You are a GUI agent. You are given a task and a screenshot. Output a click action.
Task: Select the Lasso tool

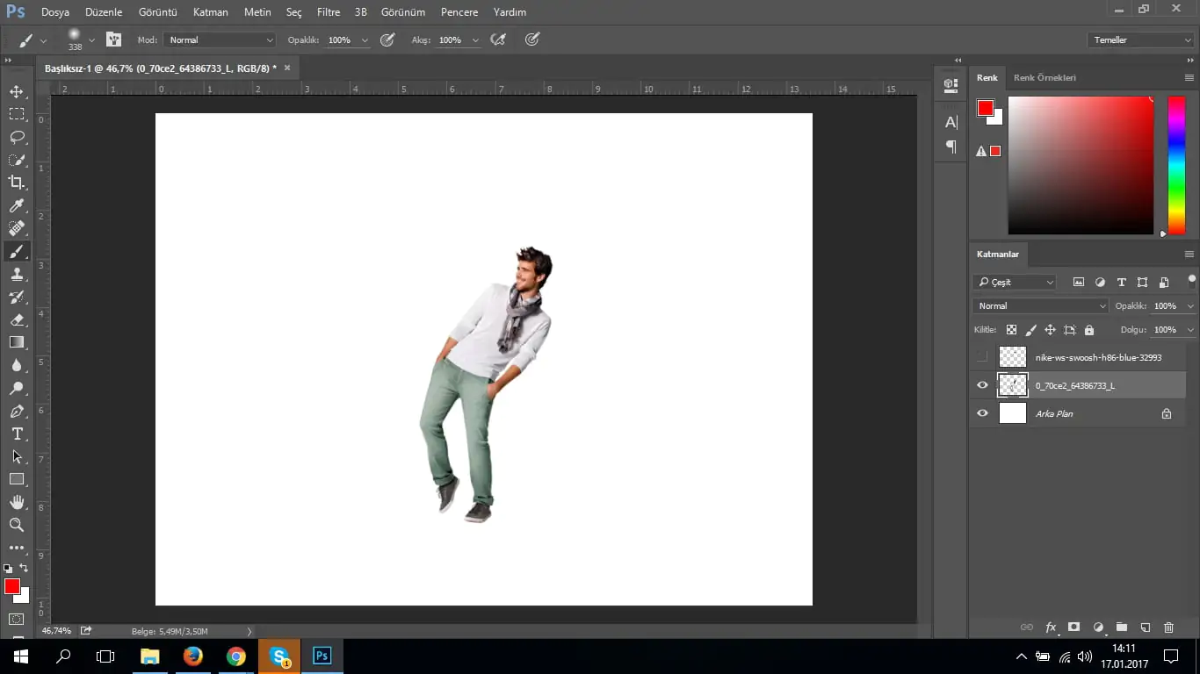17,137
